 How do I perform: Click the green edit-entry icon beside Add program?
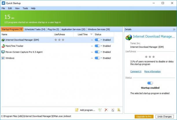100,110
